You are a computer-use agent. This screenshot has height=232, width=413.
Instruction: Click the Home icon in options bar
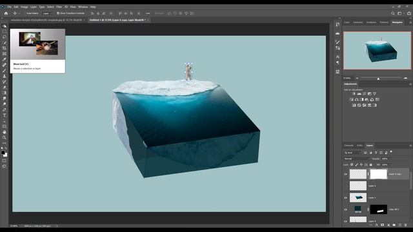click(x=6, y=13)
